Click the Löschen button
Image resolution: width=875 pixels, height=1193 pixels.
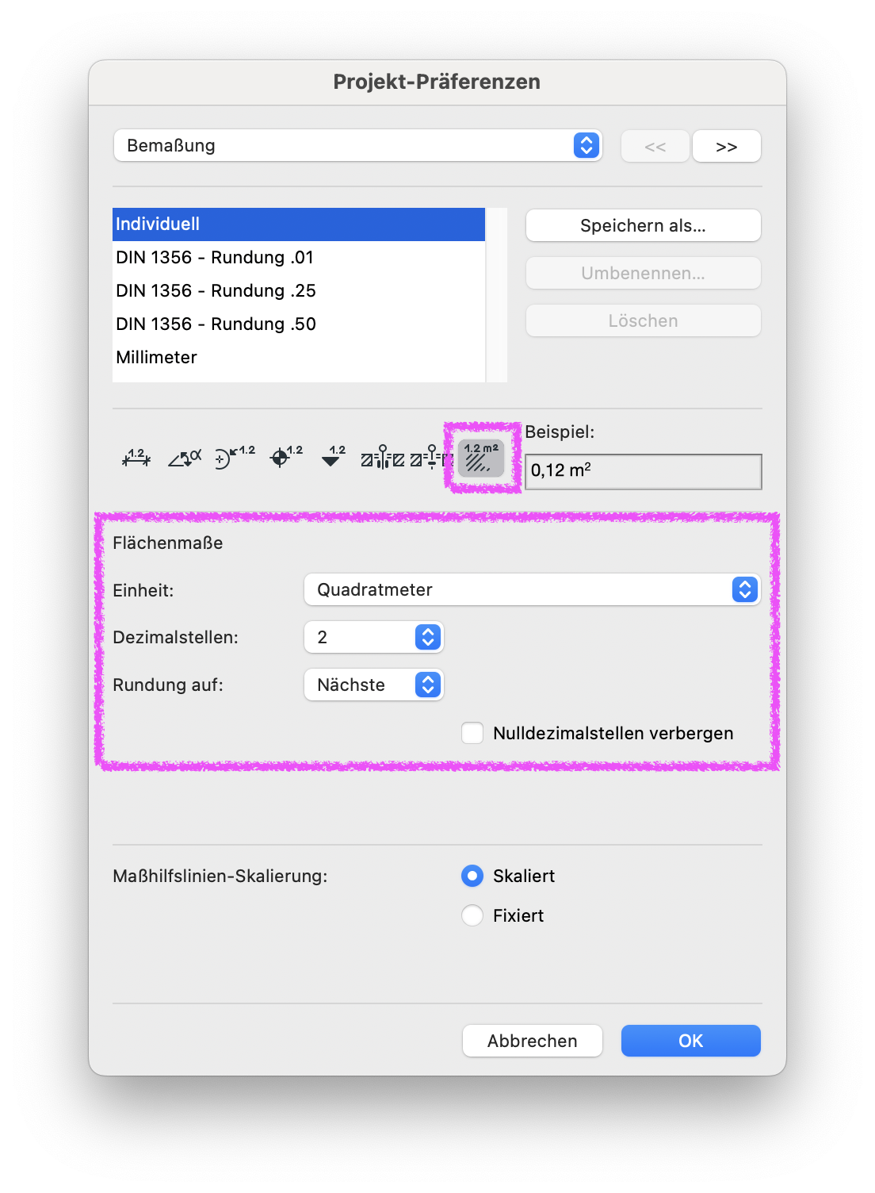pos(644,320)
